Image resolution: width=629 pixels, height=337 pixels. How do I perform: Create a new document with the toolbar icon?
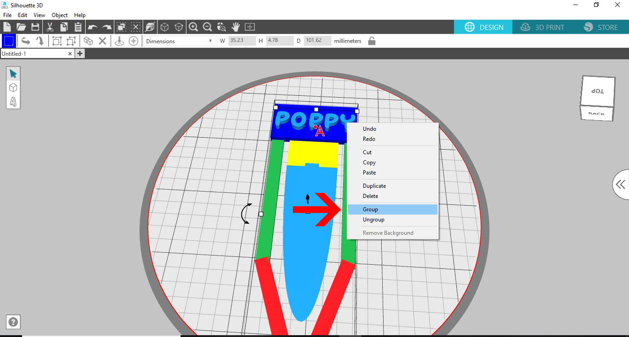(x=7, y=27)
